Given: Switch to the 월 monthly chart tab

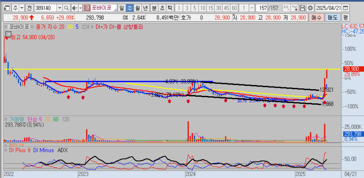Looking at the screenshot, I should tap(138, 8).
